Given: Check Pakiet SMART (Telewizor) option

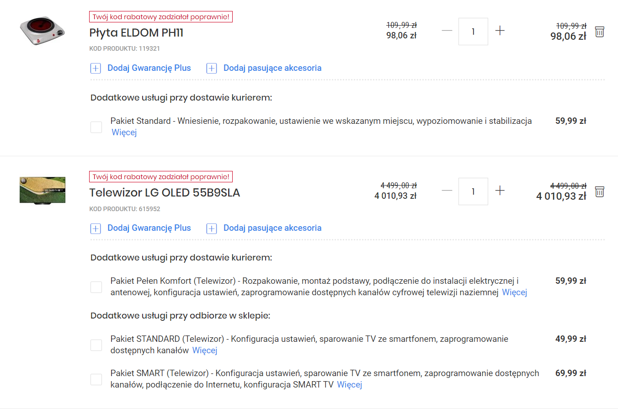Looking at the screenshot, I should [96, 379].
